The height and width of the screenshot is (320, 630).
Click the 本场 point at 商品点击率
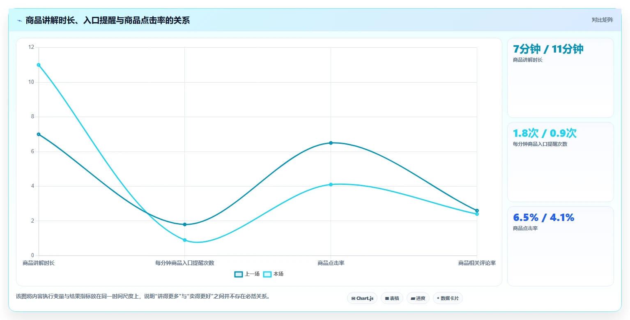click(331, 184)
